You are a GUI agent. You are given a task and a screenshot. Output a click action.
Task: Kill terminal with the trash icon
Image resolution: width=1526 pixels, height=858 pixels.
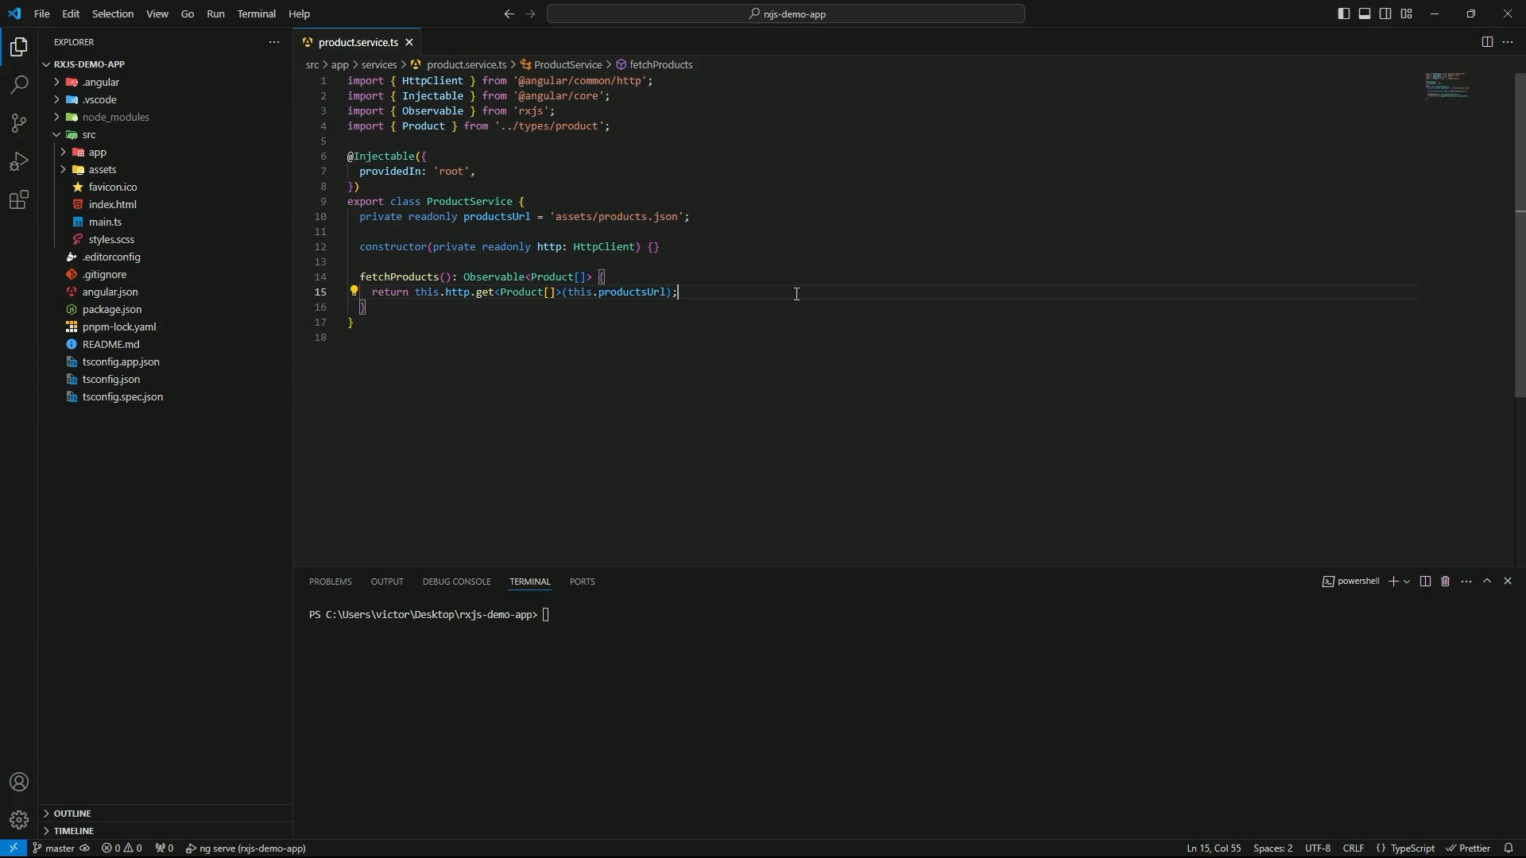1446,582
